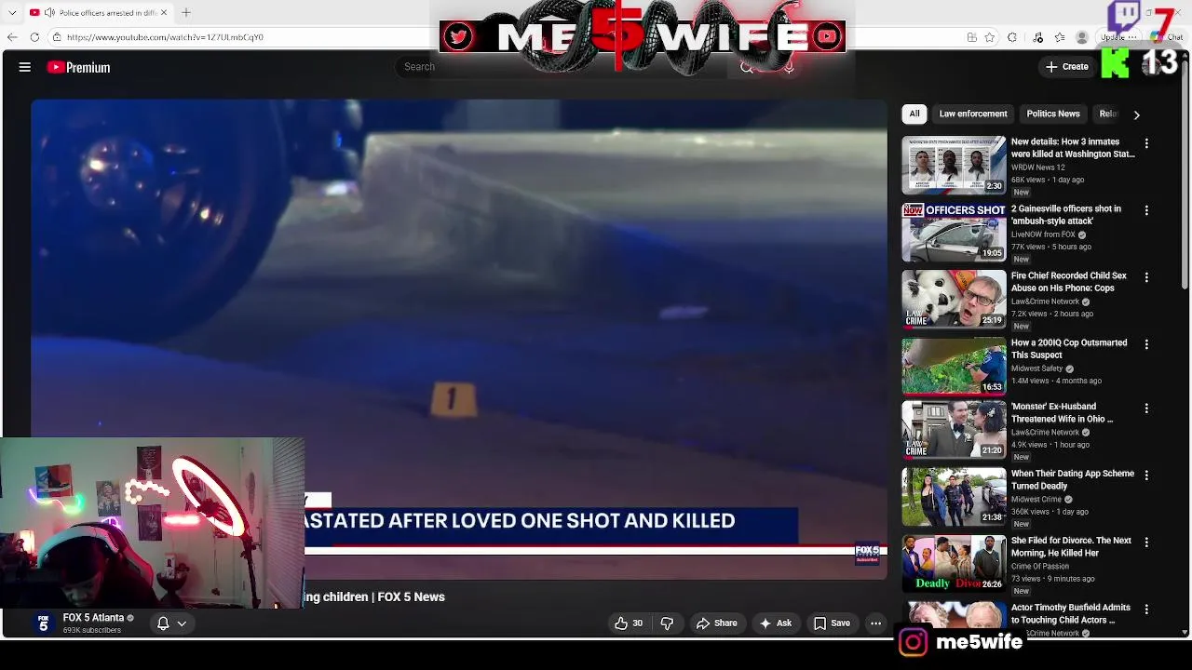Open the 200IQ Cop video thumbnail
This screenshot has width=1192, height=670.
(x=954, y=366)
